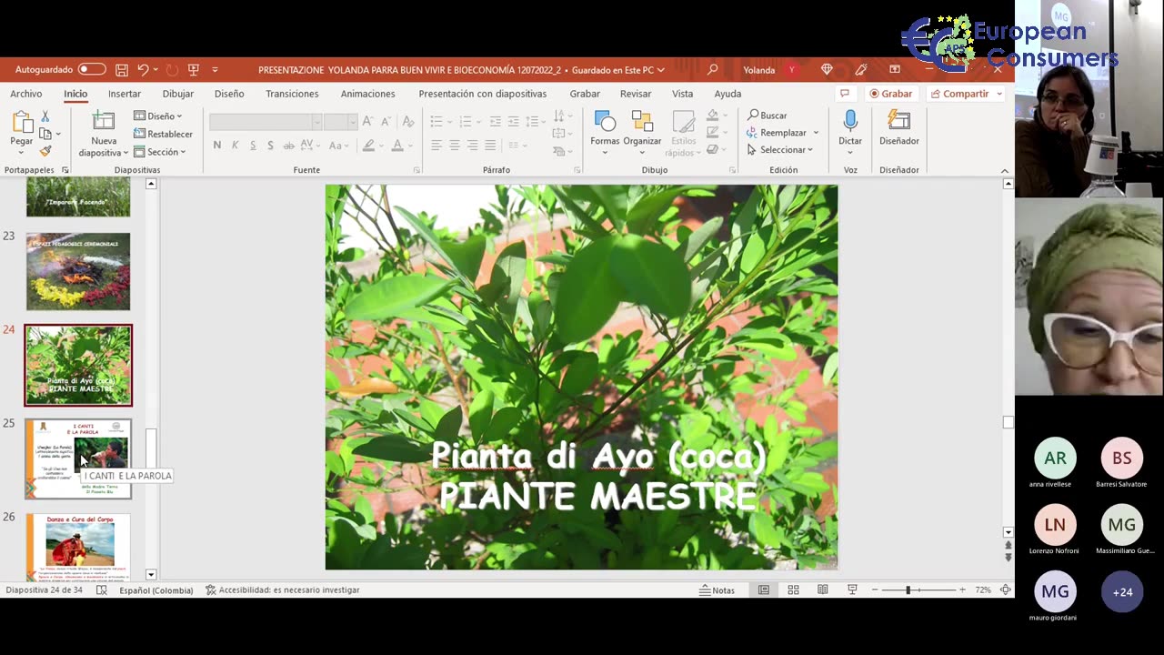Click the Notas button in the status bar

pyautogui.click(x=717, y=589)
